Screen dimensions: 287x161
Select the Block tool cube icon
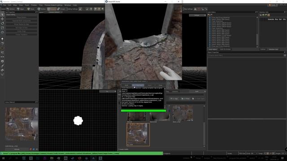(x=2, y=43)
